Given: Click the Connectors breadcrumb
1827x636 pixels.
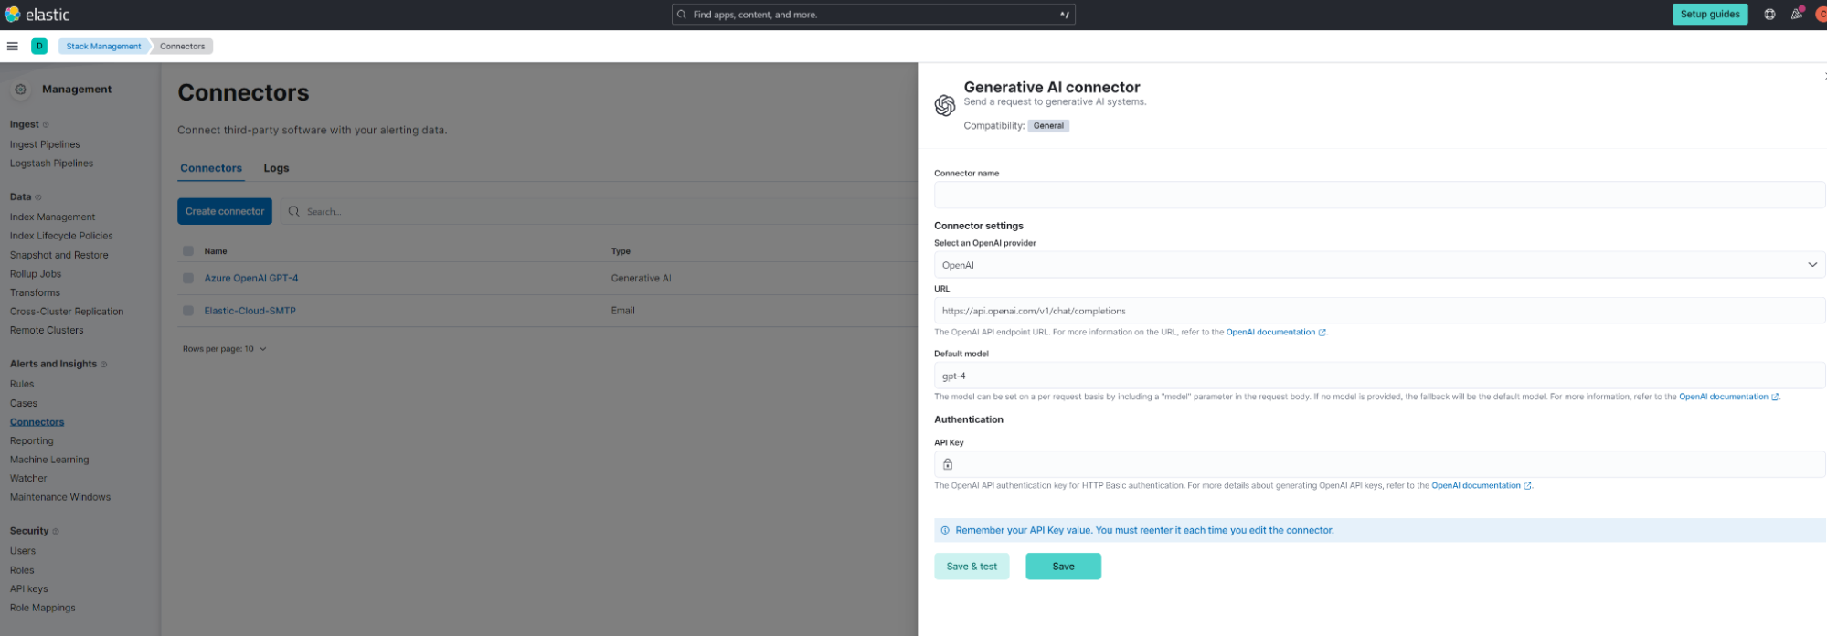Looking at the screenshot, I should click(183, 46).
